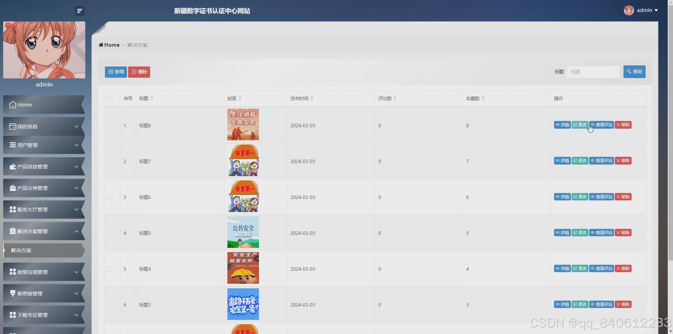This screenshot has height=334, width=673.
Task: Click the 服务大厅管理 grid icon
Action: 13,209
